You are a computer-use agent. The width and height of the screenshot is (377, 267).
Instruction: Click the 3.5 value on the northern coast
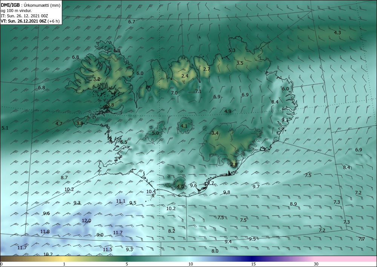[x=240, y=63]
